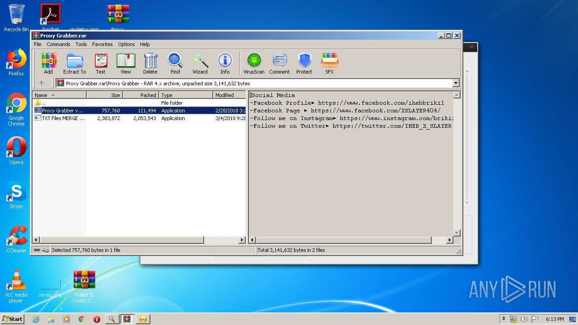Open Mailist & Combo archive on desktop
This screenshot has height=325, width=578.
84,286
